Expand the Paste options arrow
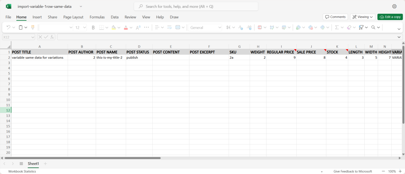Screen dimensions: 405x174 [x=26, y=28]
